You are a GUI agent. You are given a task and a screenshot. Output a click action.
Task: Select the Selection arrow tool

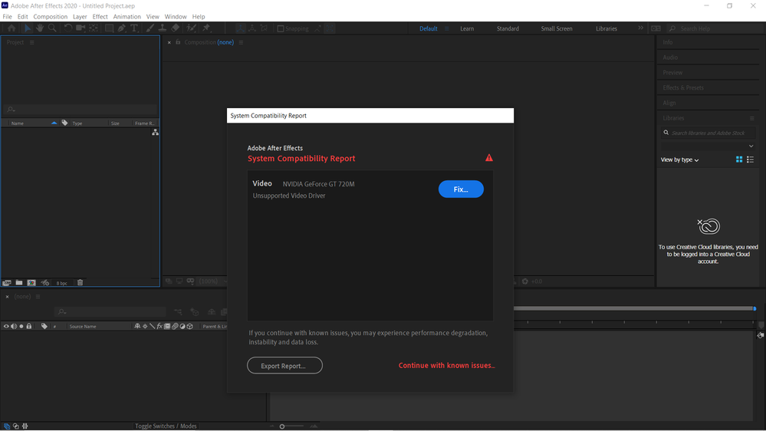click(28, 28)
